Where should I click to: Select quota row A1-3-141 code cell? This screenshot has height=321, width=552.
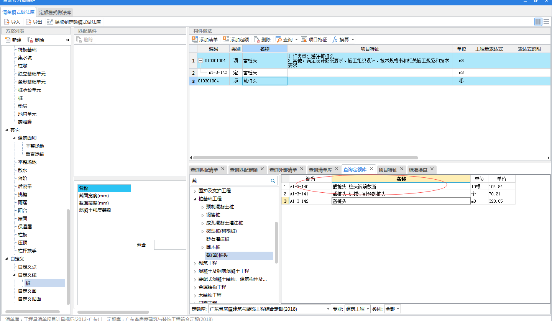[310, 194]
